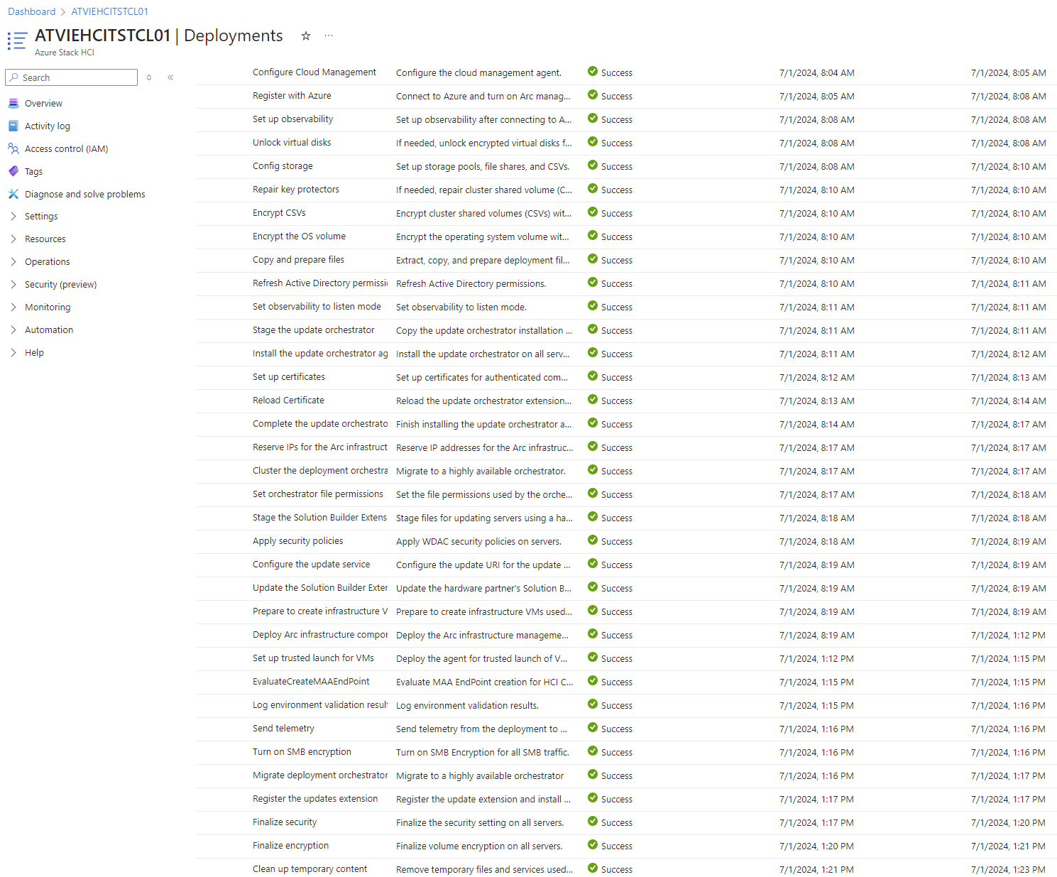This screenshot has width=1057, height=877.
Task: Click end time 7/1/2024, 1:12 PM
Action: pyautogui.click(x=1008, y=636)
